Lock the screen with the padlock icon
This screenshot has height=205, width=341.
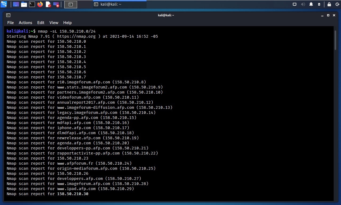329,4
